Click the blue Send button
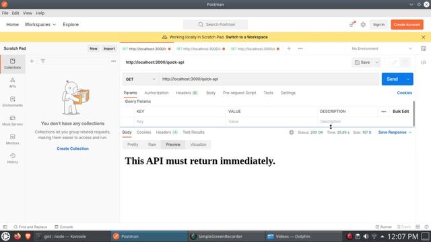Screen dimensions: 431x242 tap(392, 79)
